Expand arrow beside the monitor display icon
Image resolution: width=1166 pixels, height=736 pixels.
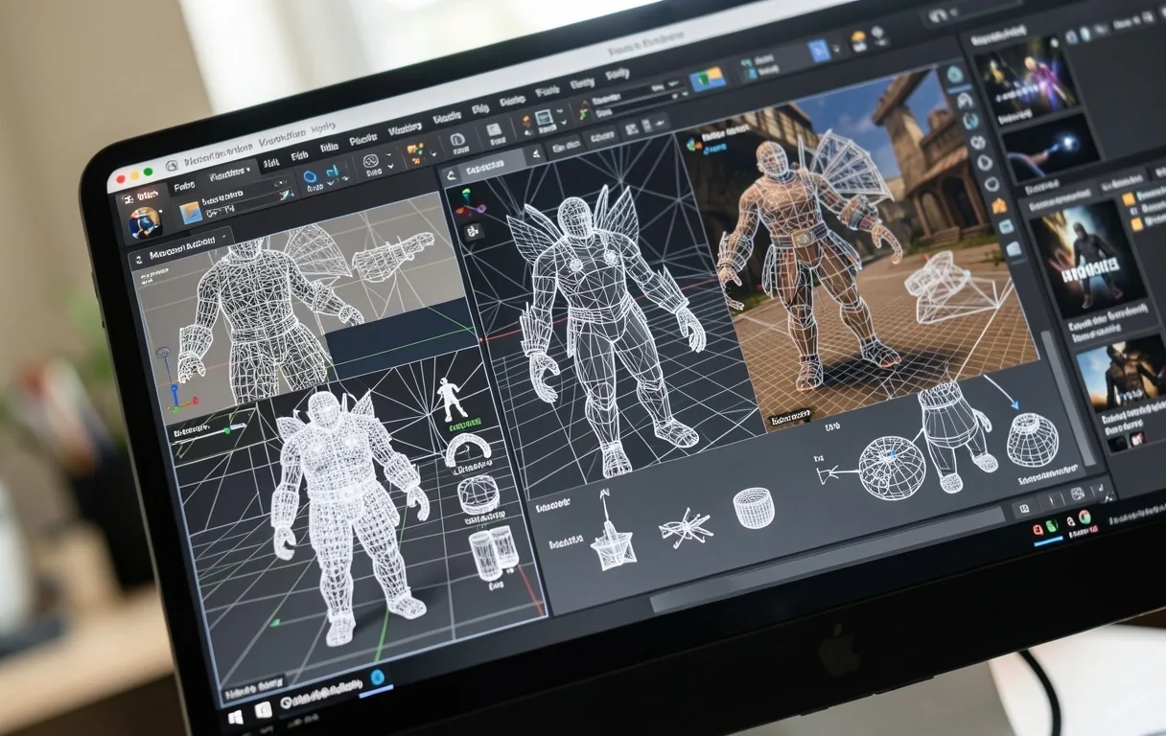[x=563, y=124]
